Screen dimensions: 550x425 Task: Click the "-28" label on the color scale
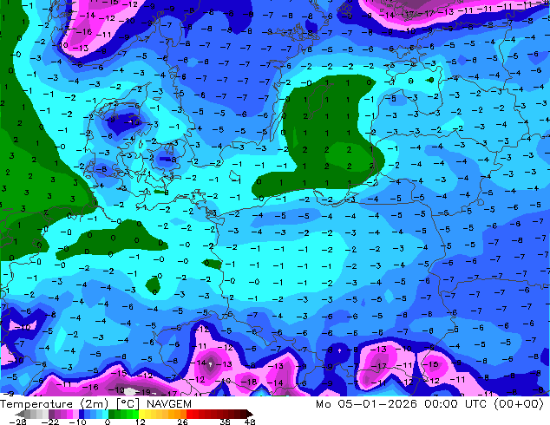17,422
